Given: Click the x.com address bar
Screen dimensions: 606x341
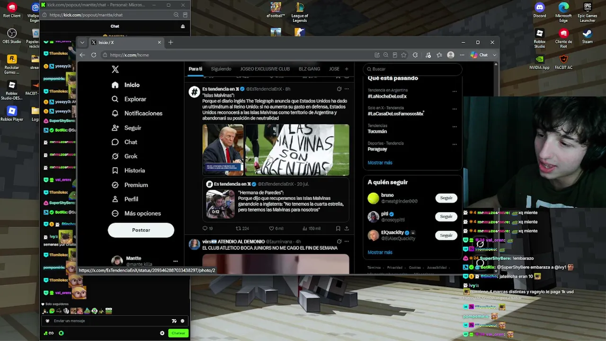Looking at the screenshot, I should pos(237,55).
